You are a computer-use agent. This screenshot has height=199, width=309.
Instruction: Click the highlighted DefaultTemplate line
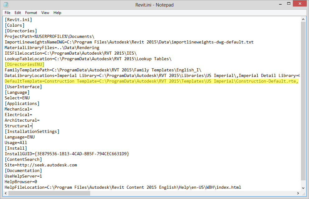pyautogui.click(x=151, y=81)
